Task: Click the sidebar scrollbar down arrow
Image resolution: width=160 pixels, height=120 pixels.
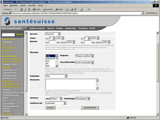Action: [26, 114]
